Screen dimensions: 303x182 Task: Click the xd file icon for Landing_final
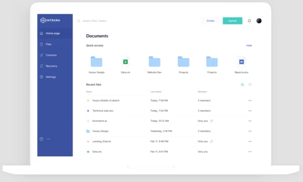(x=88, y=141)
